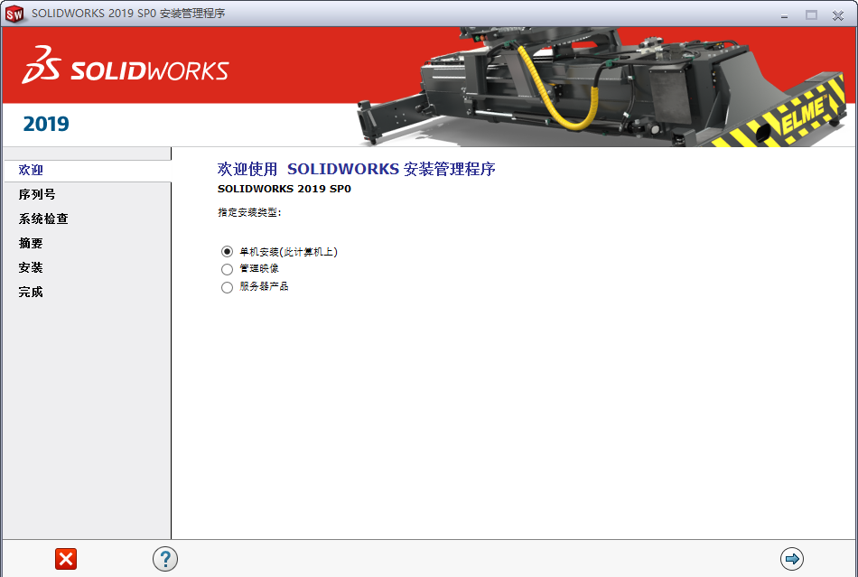Click the SOLIDWORKS 2019 SP0 version text
The width and height of the screenshot is (858, 577).
(284, 189)
